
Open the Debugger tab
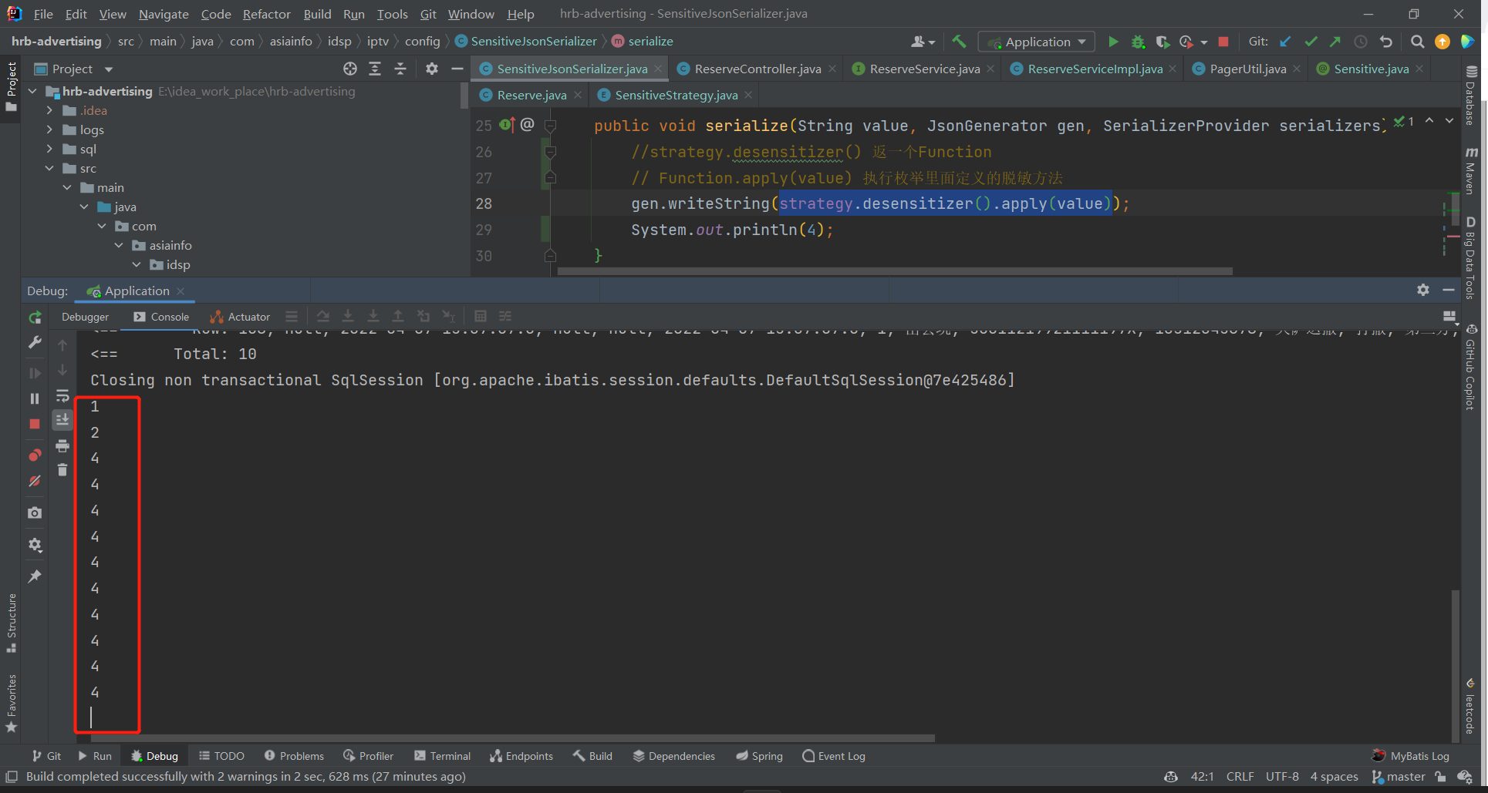pos(85,317)
